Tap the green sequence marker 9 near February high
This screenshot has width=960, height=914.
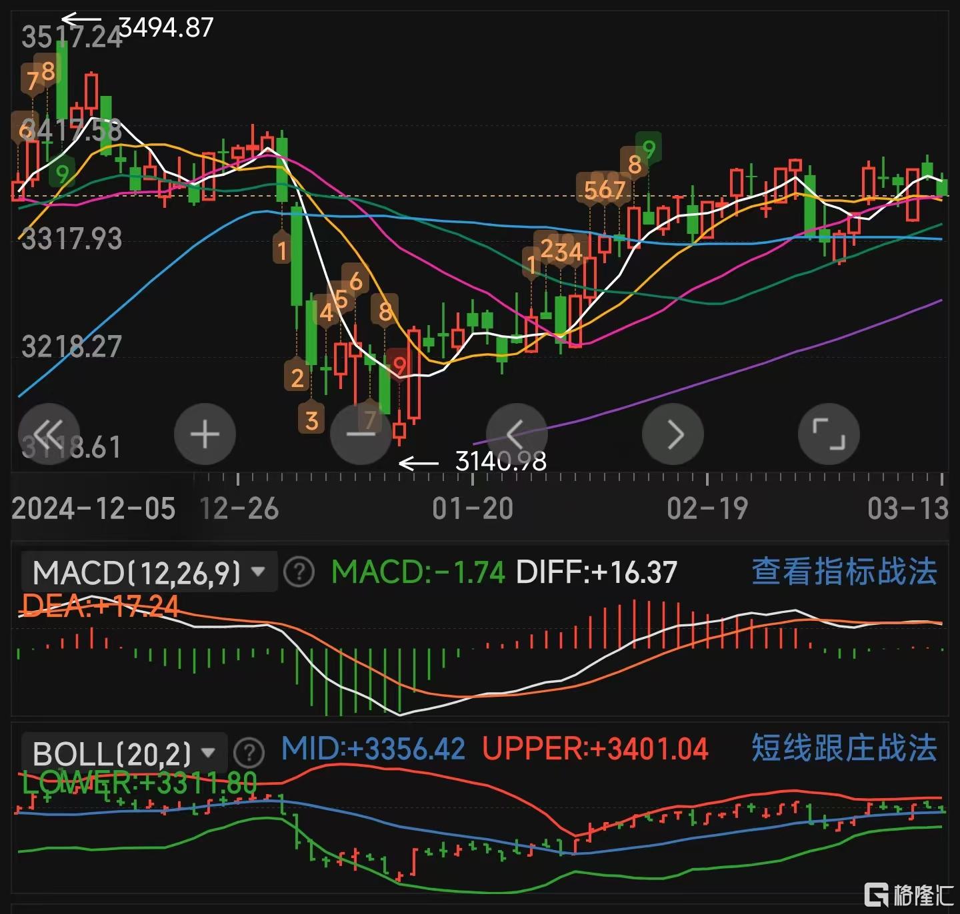coord(648,149)
